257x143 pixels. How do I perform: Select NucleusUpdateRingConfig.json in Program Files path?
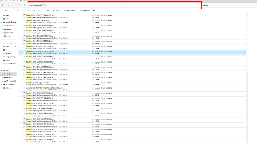132,84
